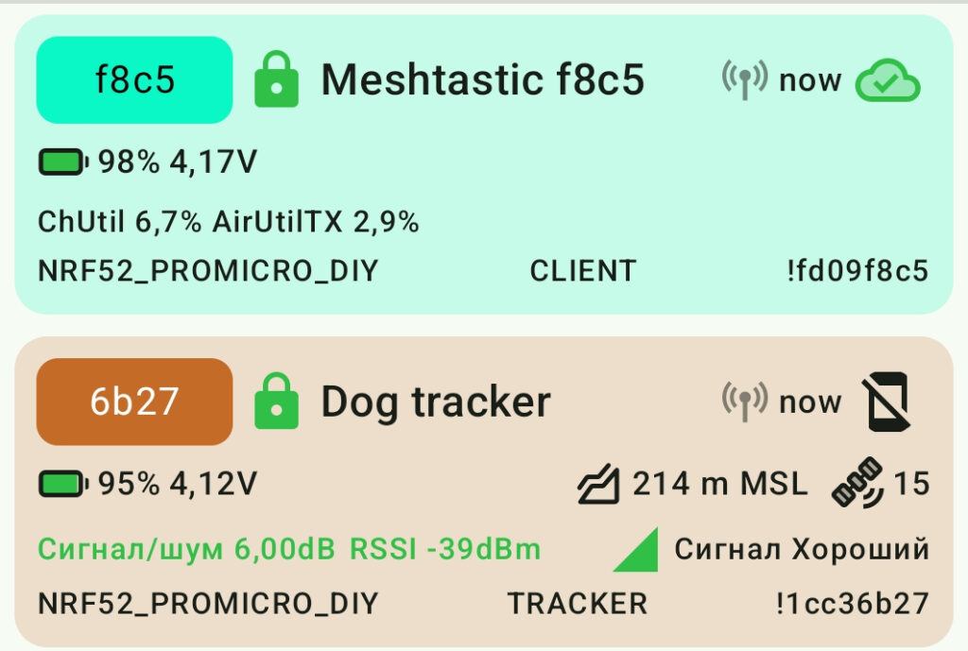Click the green cloud checkmark icon
The width and height of the screenshot is (968, 651).
[x=887, y=82]
